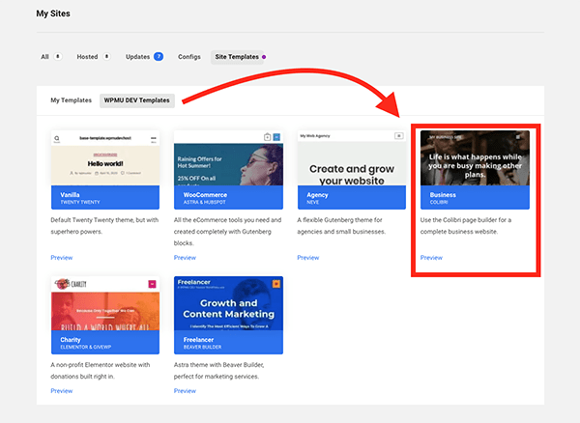Click the blue menu icon in WooCommerce thumbnail
Screen dimensions: 580x423
[276, 137]
